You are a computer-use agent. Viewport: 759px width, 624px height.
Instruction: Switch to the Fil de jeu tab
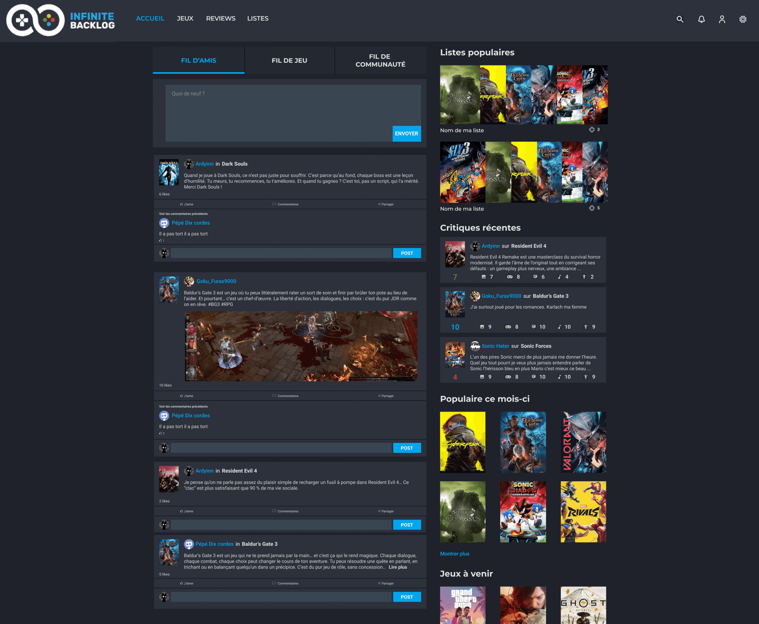click(x=289, y=61)
